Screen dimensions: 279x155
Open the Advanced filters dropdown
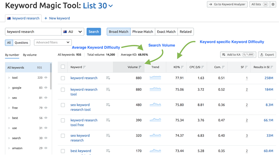pos(53,42)
